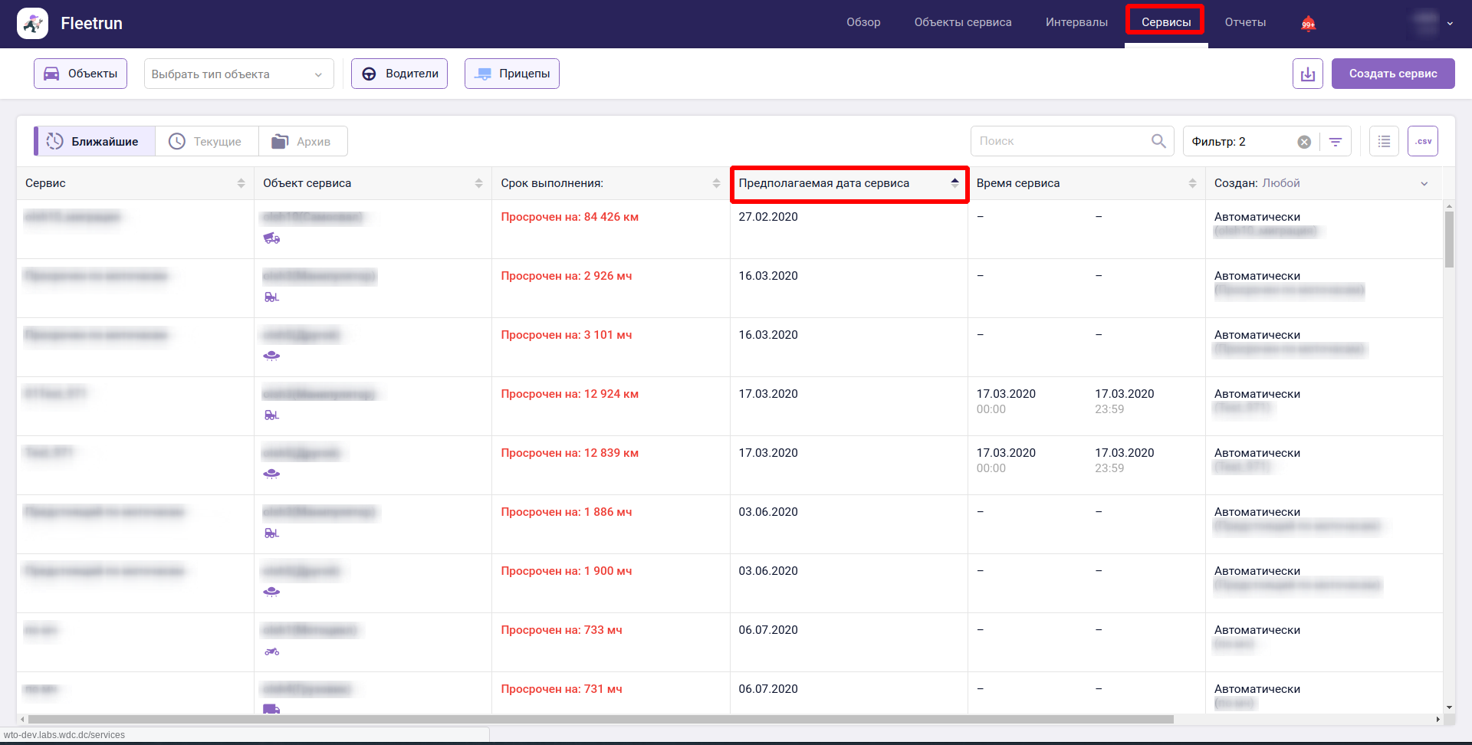The height and width of the screenshot is (745, 1472).
Task: Open the user account menu chevron
Action: coord(1450,24)
